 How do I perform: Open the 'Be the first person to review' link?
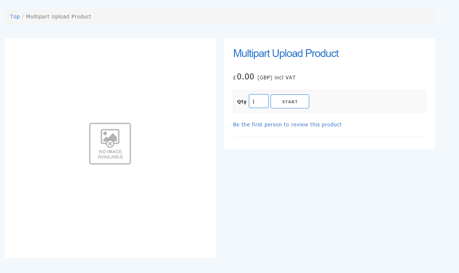287,125
